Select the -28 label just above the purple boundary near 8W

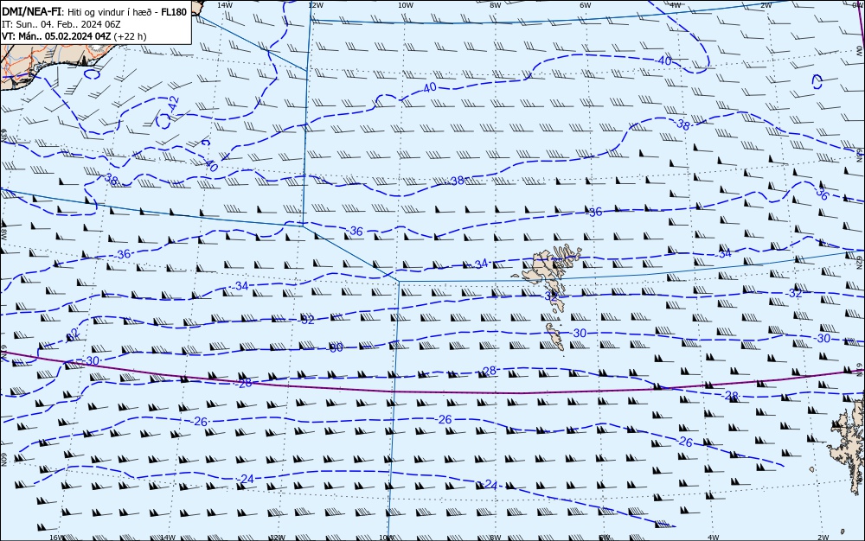pyautogui.click(x=488, y=371)
